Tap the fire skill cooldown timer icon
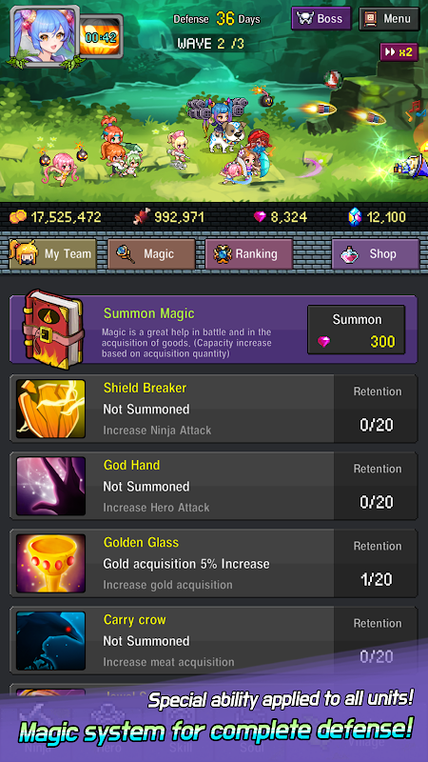Viewport: 428px width, 762px height. tap(101, 37)
